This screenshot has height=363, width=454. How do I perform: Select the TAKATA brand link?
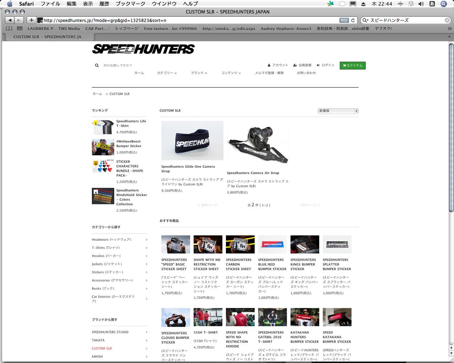point(98,340)
